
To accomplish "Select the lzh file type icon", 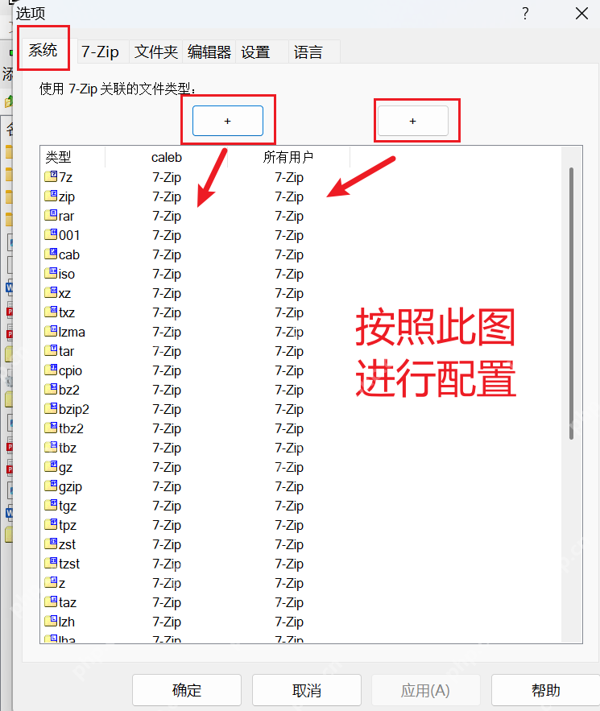I will 51,621.
